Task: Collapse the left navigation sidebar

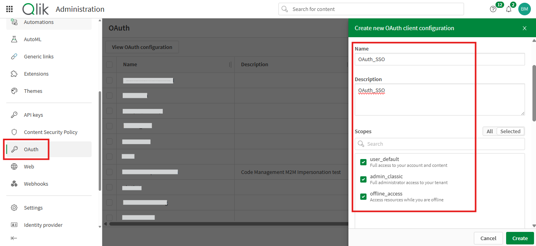Action: pyautogui.click(x=14, y=238)
